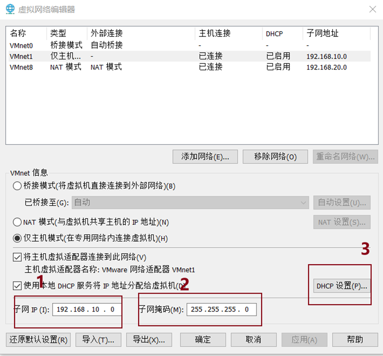Select the VMnet8 row
383x356 pixels.
click(x=190, y=67)
